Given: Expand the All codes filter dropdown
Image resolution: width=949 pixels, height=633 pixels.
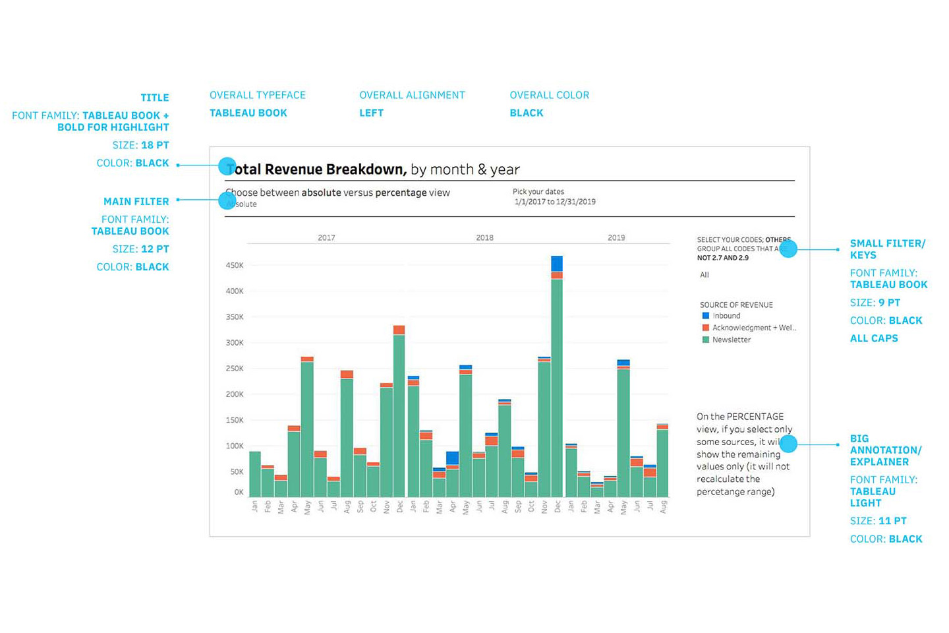Looking at the screenshot, I should click(705, 275).
